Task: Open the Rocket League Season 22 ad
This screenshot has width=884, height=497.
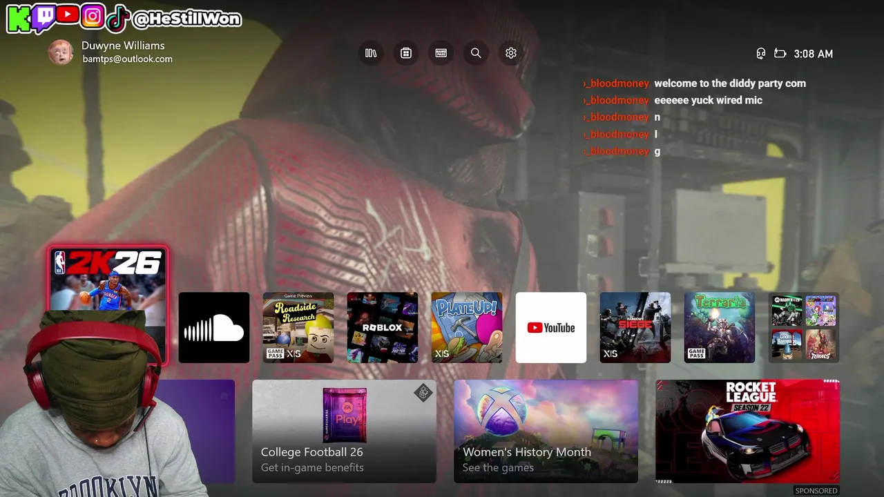Action: pos(748,431)
